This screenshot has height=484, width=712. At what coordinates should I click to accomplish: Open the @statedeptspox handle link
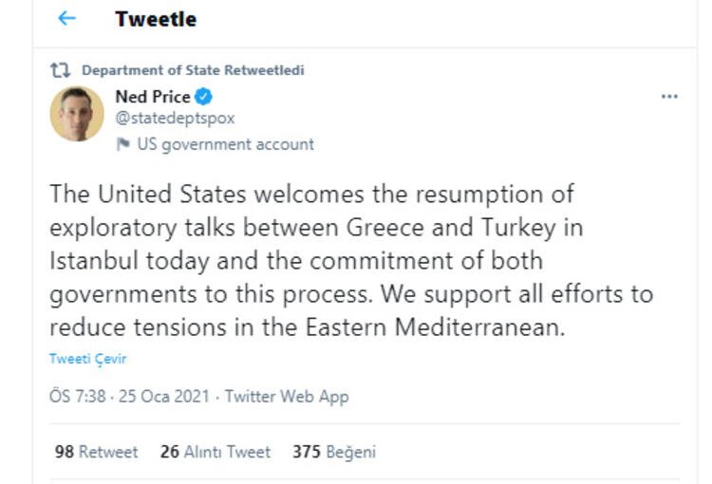[174, 119]
